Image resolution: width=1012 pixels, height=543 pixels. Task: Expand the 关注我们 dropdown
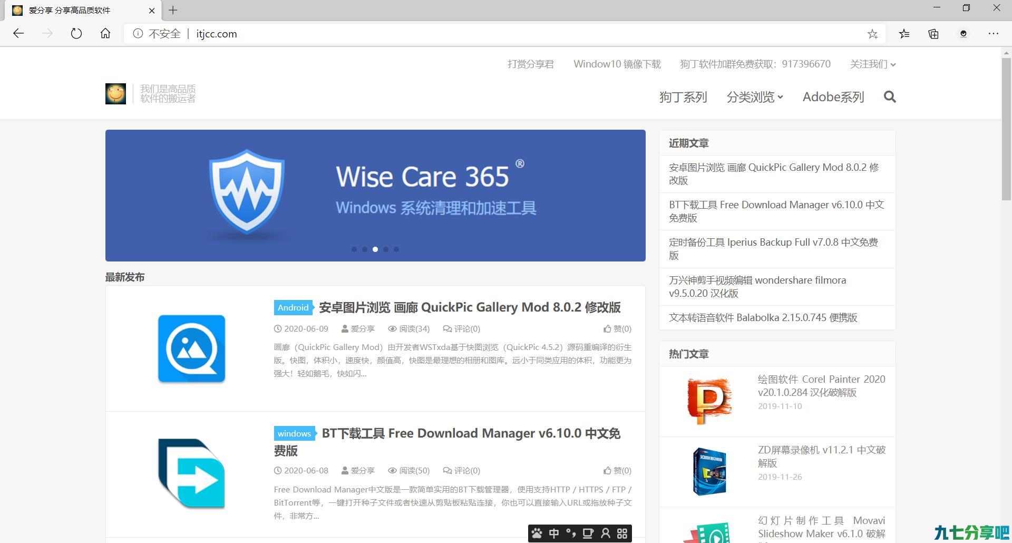pyautogui.click(x=873, y=64)
